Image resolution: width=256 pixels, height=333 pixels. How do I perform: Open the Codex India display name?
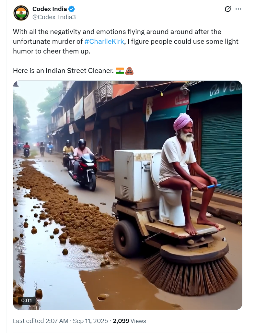click(50, 9)
